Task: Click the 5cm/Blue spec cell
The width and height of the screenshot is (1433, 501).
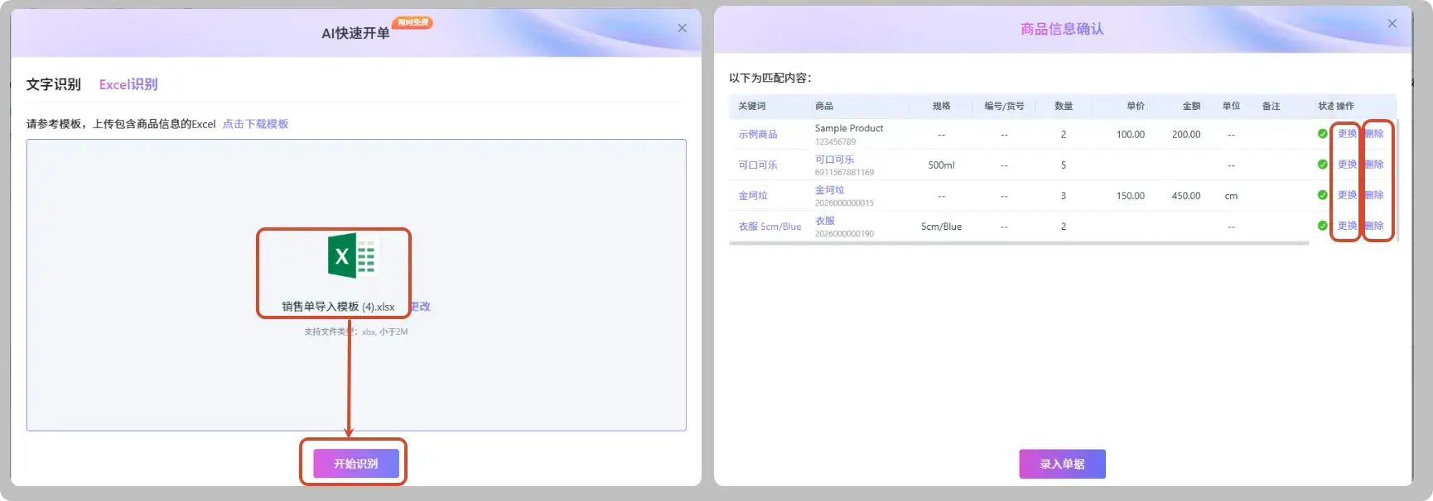Action: (941, 227)
